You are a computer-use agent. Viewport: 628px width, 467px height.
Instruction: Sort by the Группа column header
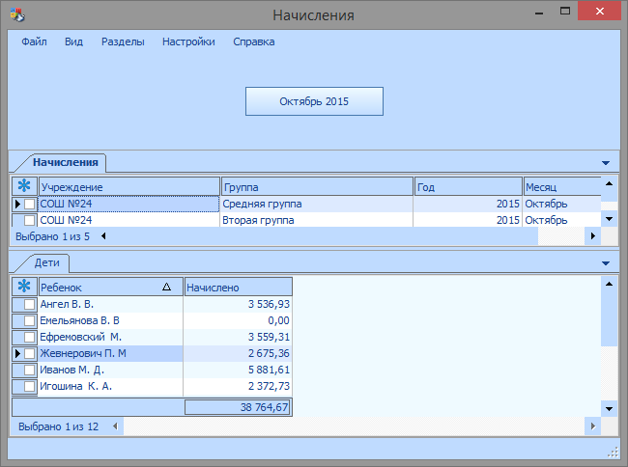point(317,187)
